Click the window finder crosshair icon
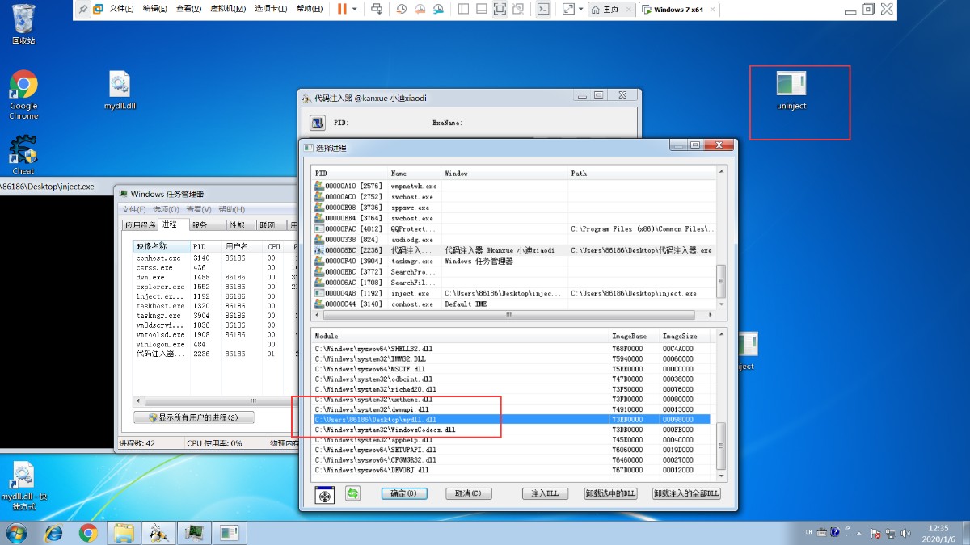Screen dimensions: 970x545 (325, 494)
